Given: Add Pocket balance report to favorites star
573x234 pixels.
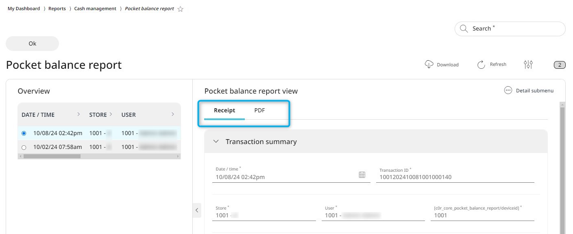Looking at the screenshot, I should (181, 9).
